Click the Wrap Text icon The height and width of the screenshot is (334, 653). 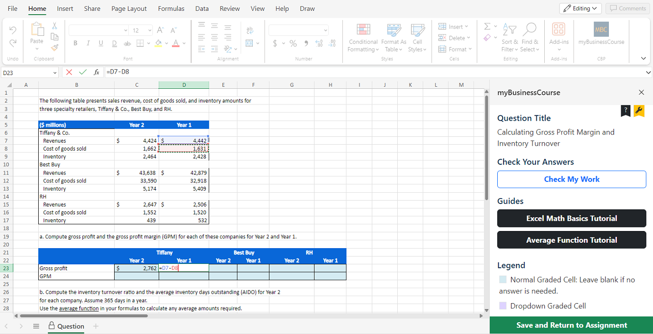[249, 30]
